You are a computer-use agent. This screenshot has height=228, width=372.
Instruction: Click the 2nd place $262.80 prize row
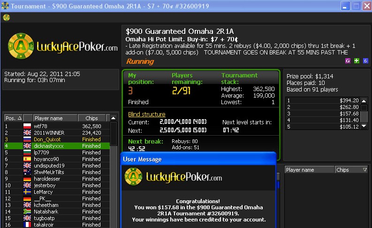(x=323, y=107)
